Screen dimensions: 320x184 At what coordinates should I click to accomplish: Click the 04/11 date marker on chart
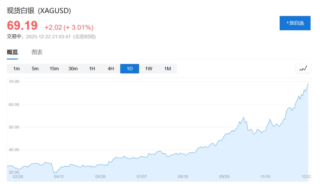(x=59, y=177)
